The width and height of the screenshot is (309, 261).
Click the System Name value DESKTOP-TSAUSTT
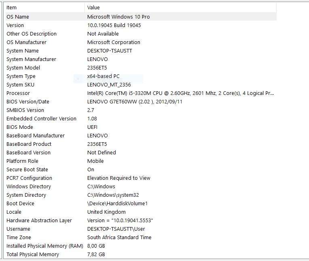[109, 51]
